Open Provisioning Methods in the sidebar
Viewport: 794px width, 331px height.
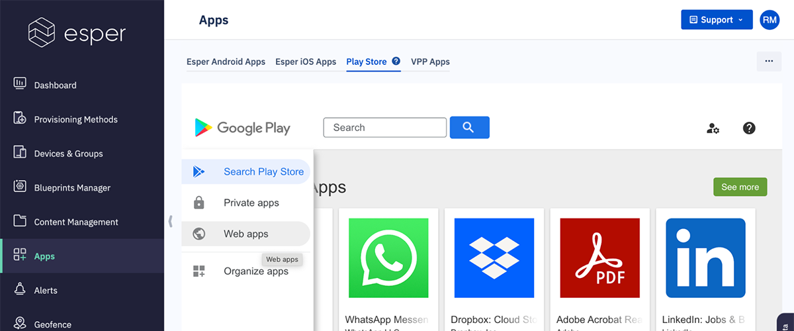(x=82, y=119)
